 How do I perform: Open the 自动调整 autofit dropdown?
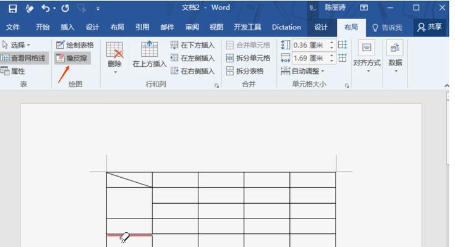pos(303,71)
